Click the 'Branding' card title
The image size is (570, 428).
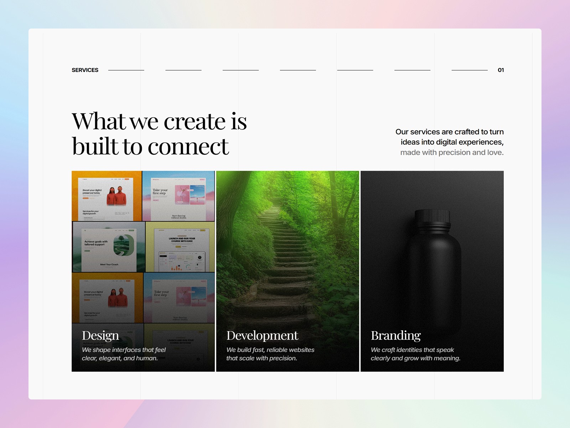pyautogui.click(x=396, y=336)
